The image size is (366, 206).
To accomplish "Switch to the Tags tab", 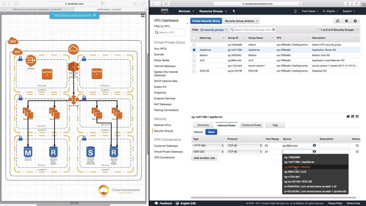I will [x=275, y=125].
